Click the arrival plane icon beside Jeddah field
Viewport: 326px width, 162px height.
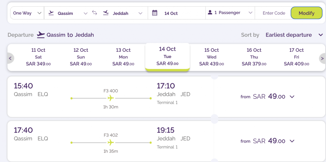pyautogui.click(x=106, y=13)
